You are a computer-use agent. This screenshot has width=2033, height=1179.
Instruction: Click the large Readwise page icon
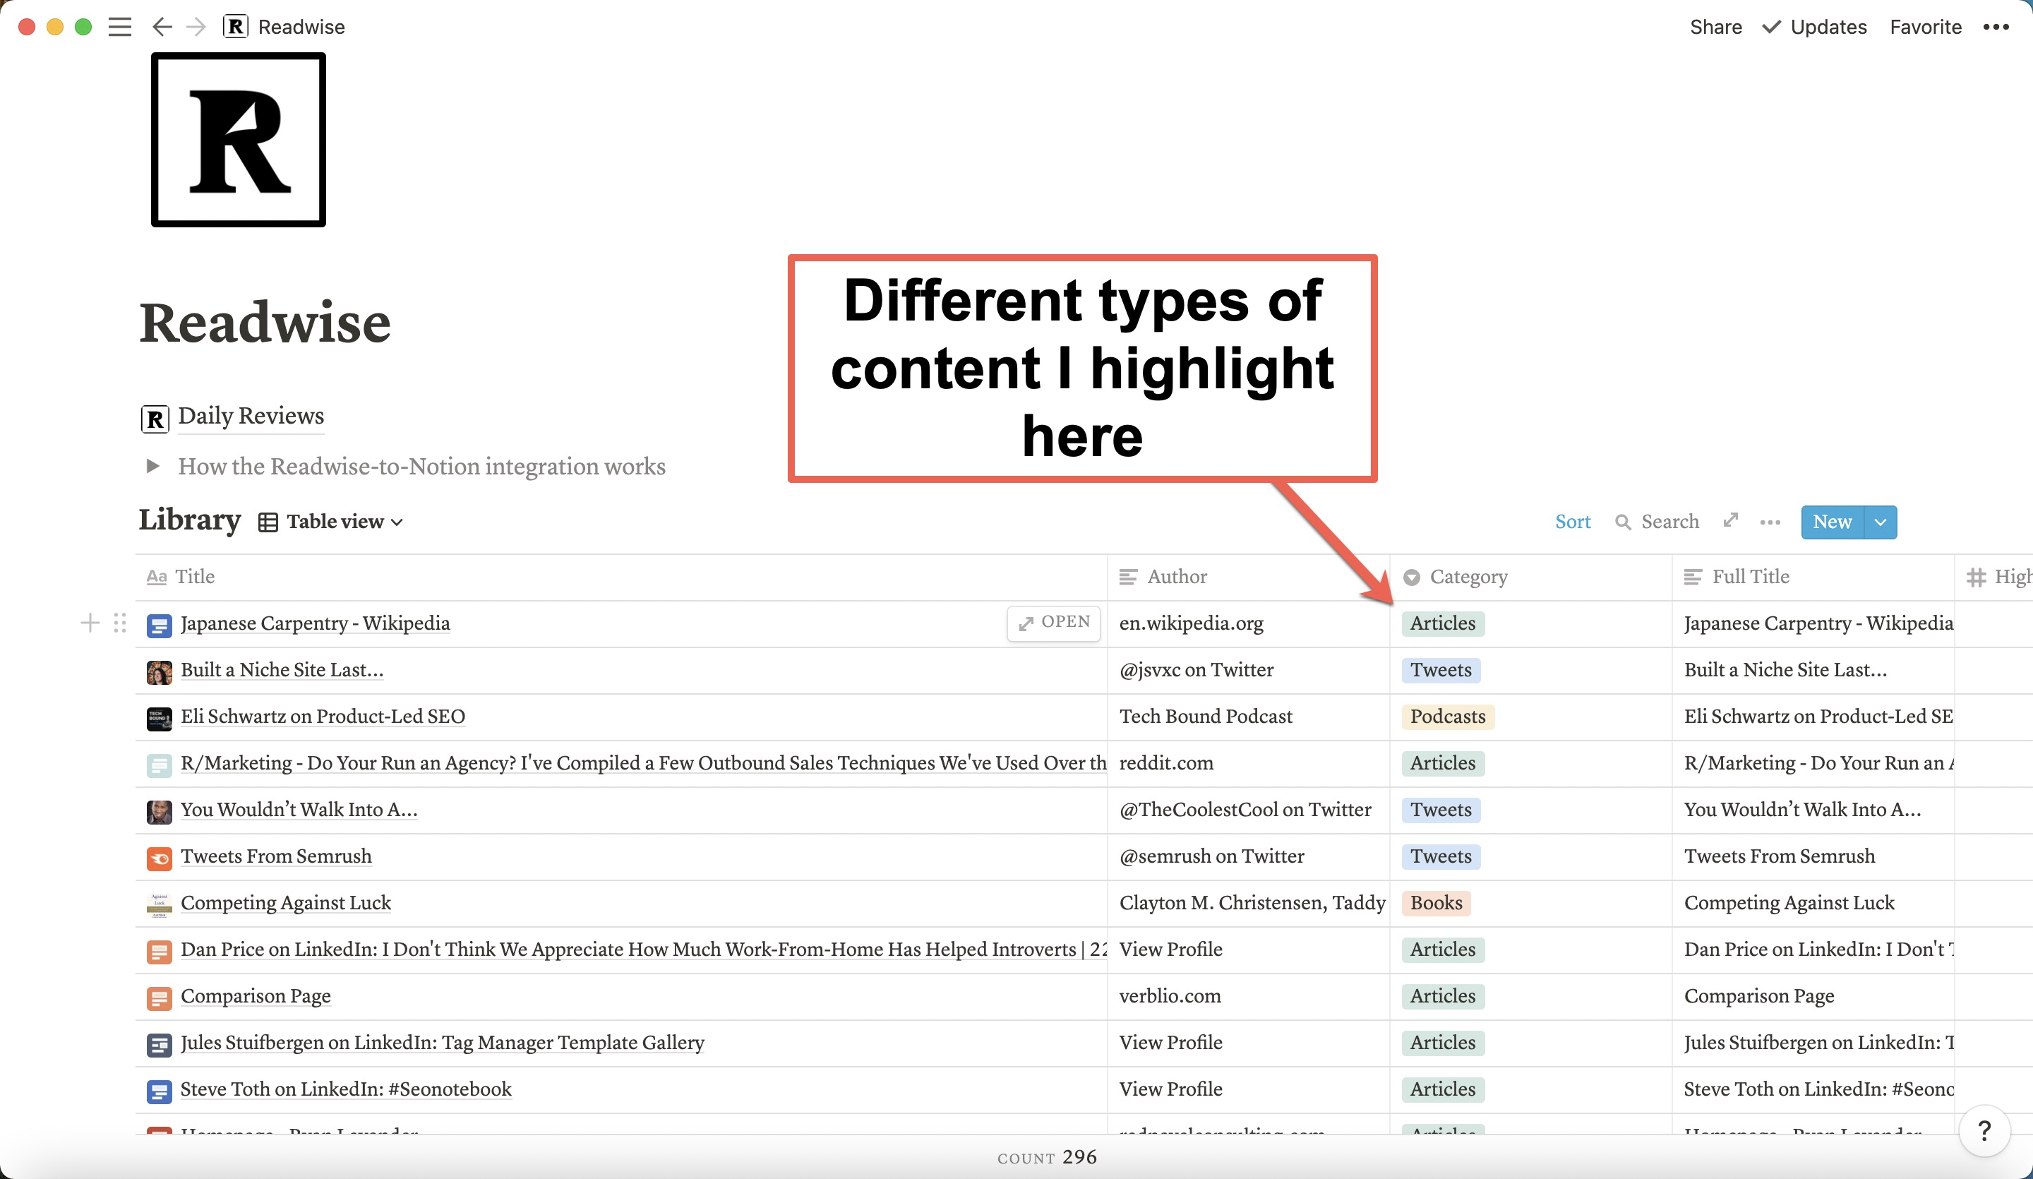pos(239,140)
